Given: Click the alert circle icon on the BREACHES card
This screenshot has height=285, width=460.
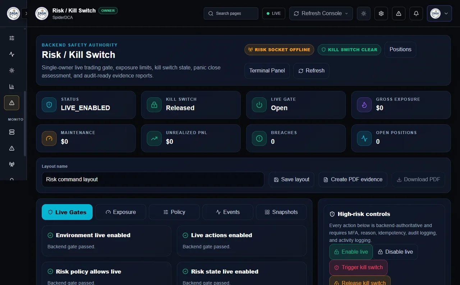Looking at the screenshot, I should coord(259,138).
